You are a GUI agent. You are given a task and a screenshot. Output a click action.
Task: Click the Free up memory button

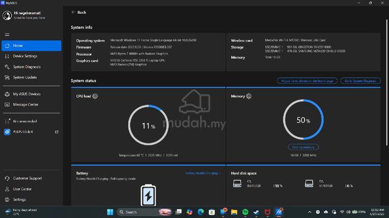click(x=303, y=147)
